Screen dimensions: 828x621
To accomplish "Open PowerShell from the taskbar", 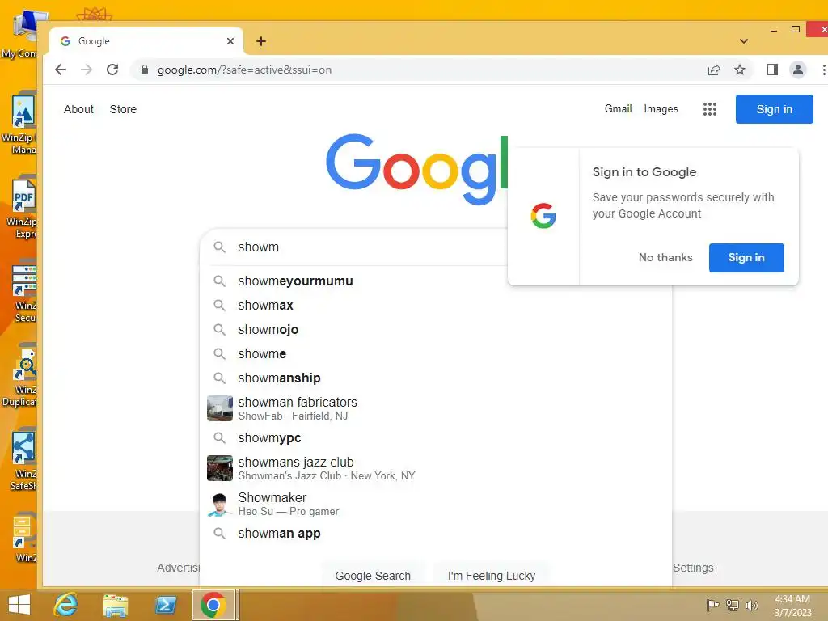I will (x=165, y=605).
